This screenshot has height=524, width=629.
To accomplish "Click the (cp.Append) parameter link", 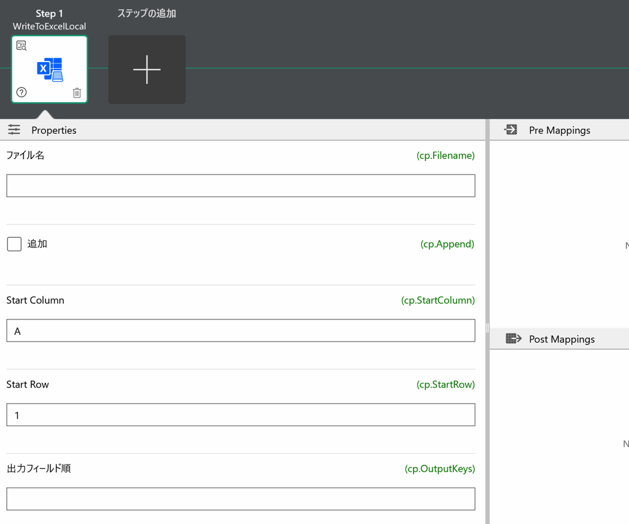I will pos(447,244).
